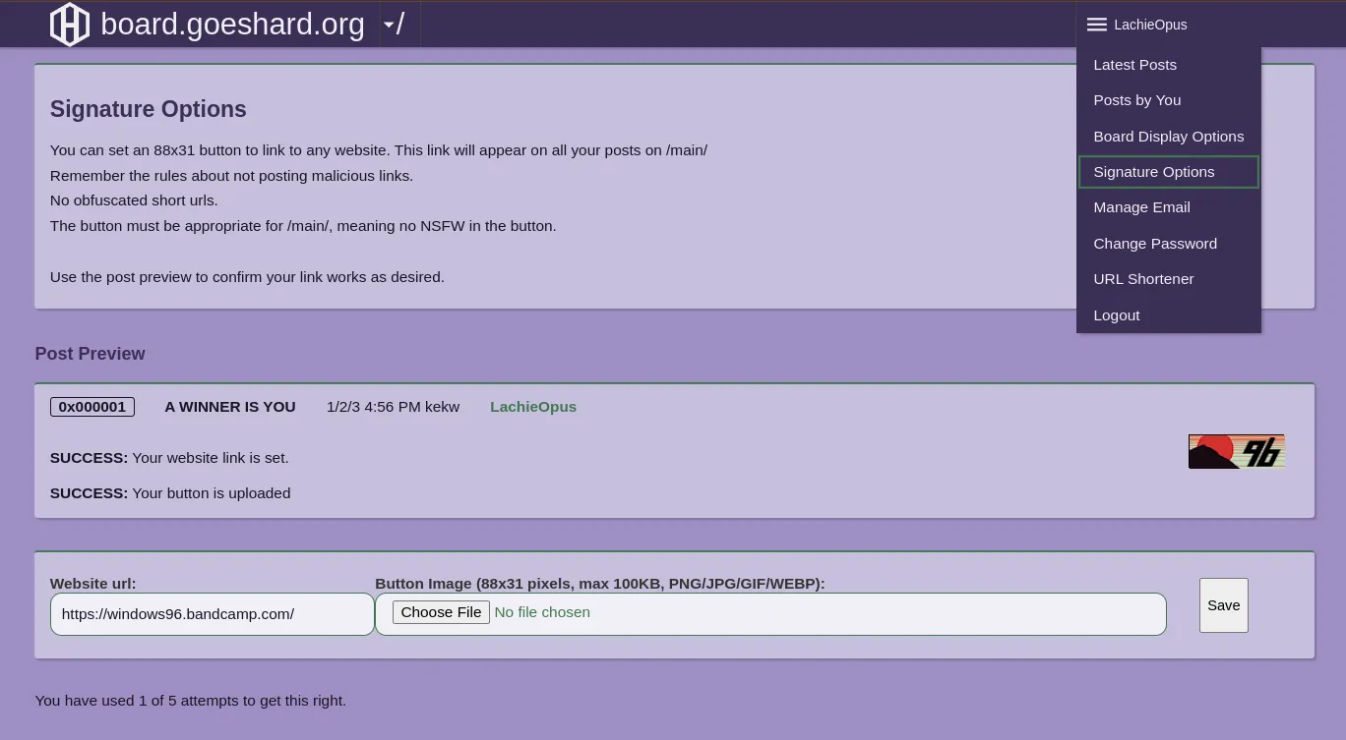Image resolution: width=1346 pixels, height=740 pixels.
Task: Click the board.goeshard.org site title
Action: (x=232, y=25)
